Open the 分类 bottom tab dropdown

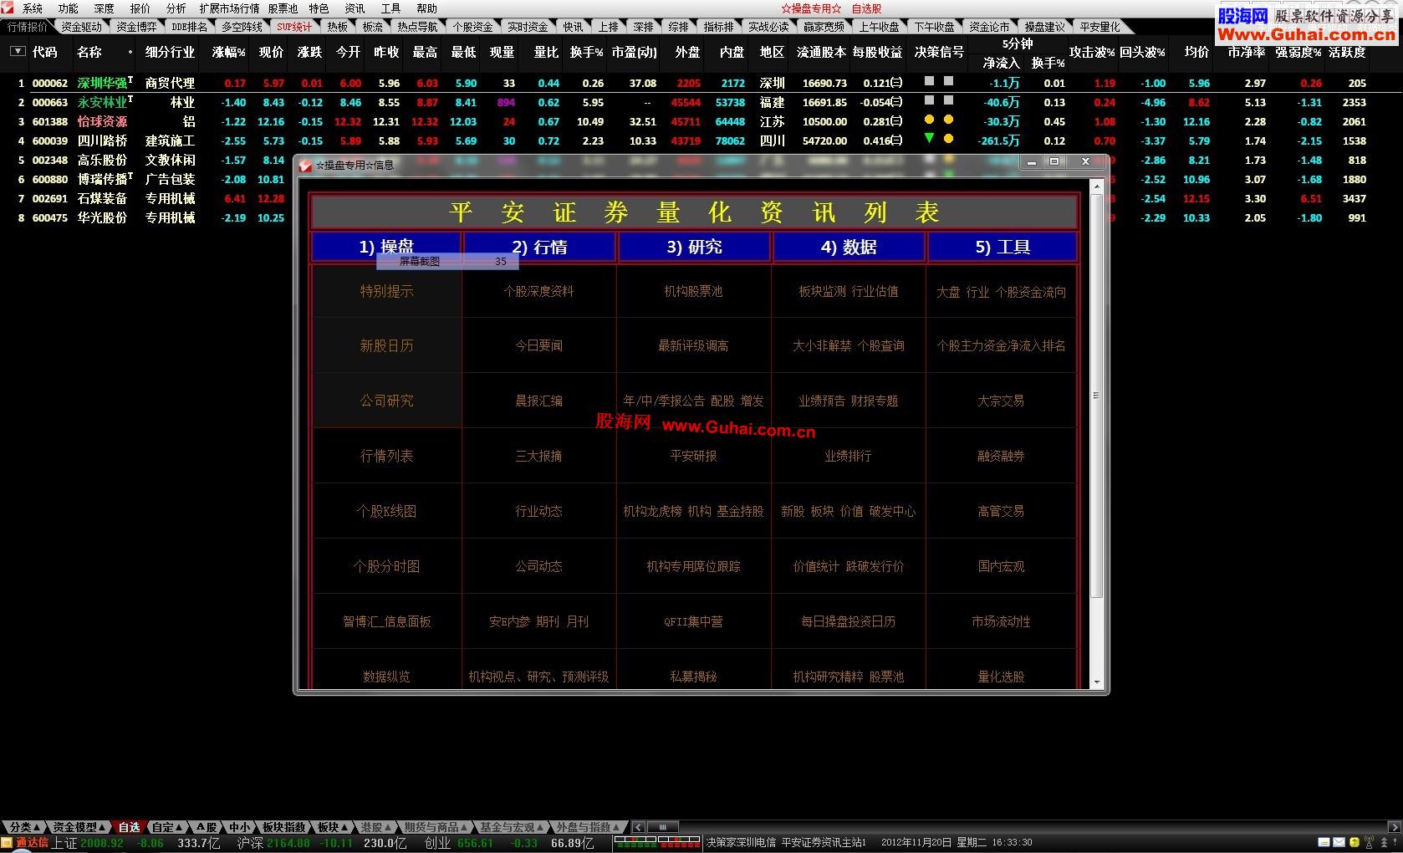pyautogui.click(x=24, y=827)
